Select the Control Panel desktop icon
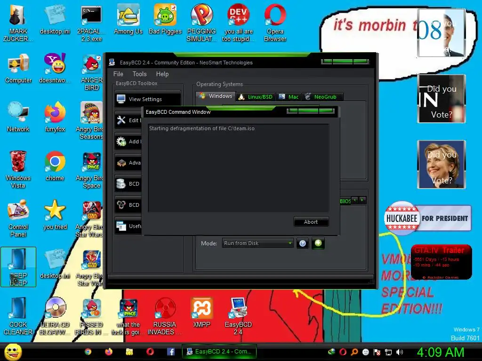Screen dimensions: 482x361 pyautogui.click(x=18, y=218)
